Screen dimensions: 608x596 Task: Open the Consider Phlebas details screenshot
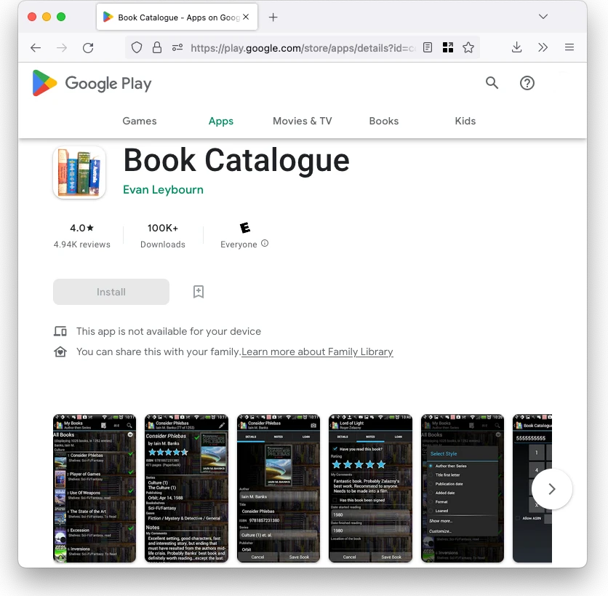click(186, 488)
